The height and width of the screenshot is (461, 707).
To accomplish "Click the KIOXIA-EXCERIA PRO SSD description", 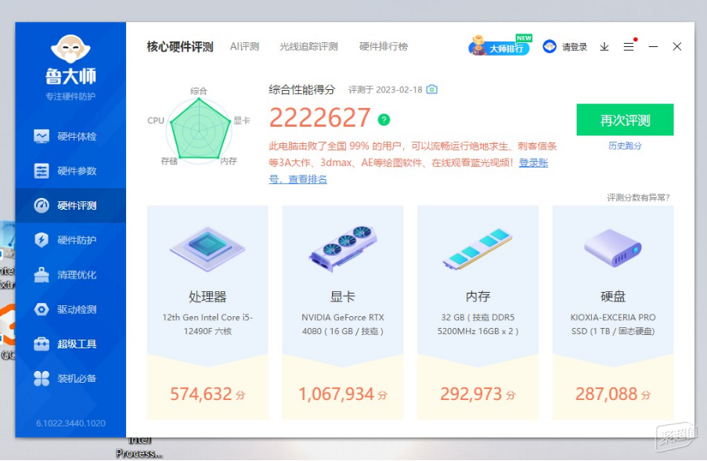I will click(x=613, y=324).
